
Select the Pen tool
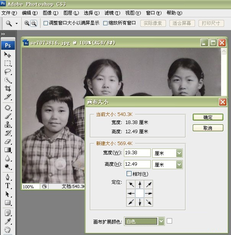tap(8, 177)
